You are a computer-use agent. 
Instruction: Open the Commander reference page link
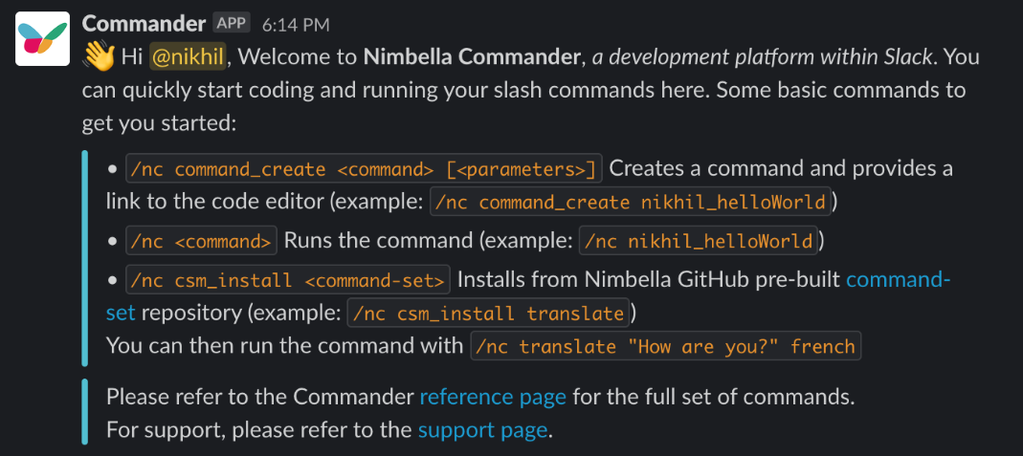pos(493,396)
